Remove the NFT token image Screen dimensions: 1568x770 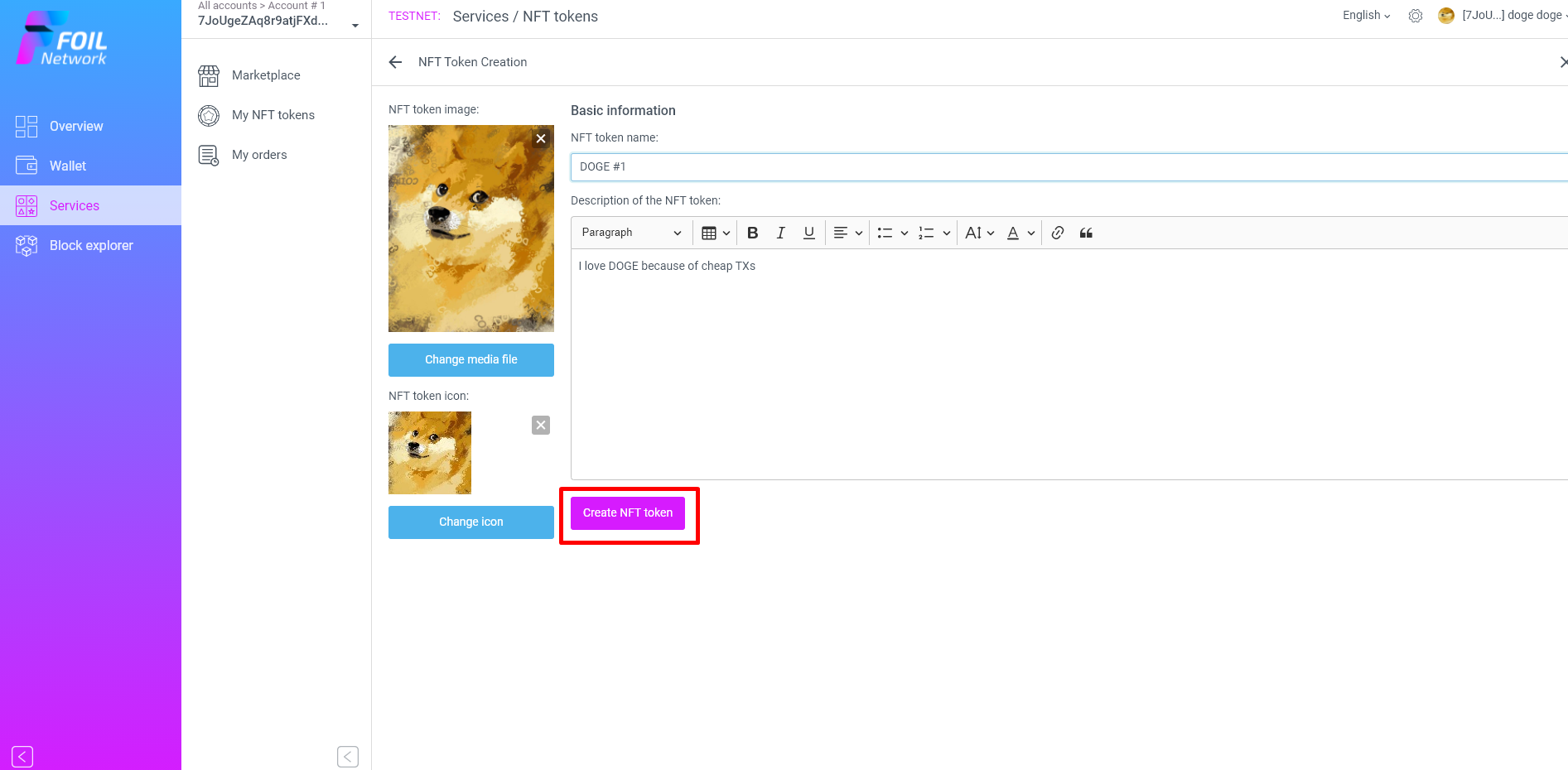pos(541,138)
